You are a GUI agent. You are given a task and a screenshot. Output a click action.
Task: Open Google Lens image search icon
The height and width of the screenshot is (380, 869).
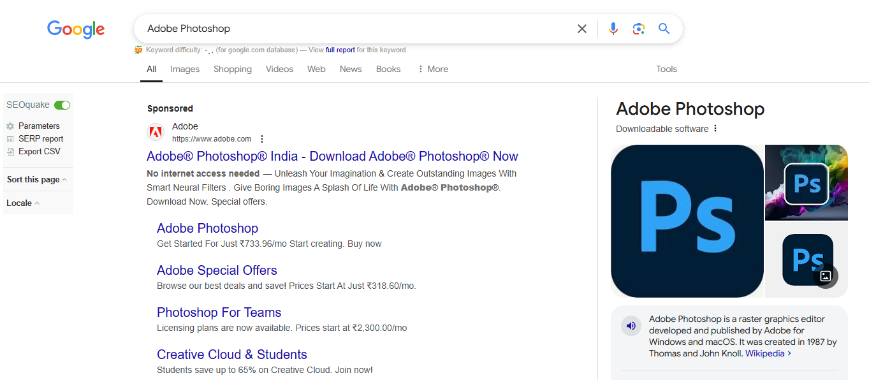(x=638, y=29)
